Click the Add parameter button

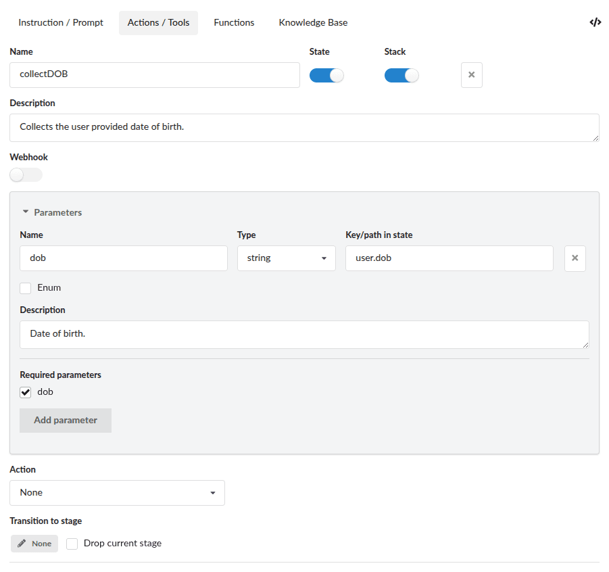click(x=66, y=420)
